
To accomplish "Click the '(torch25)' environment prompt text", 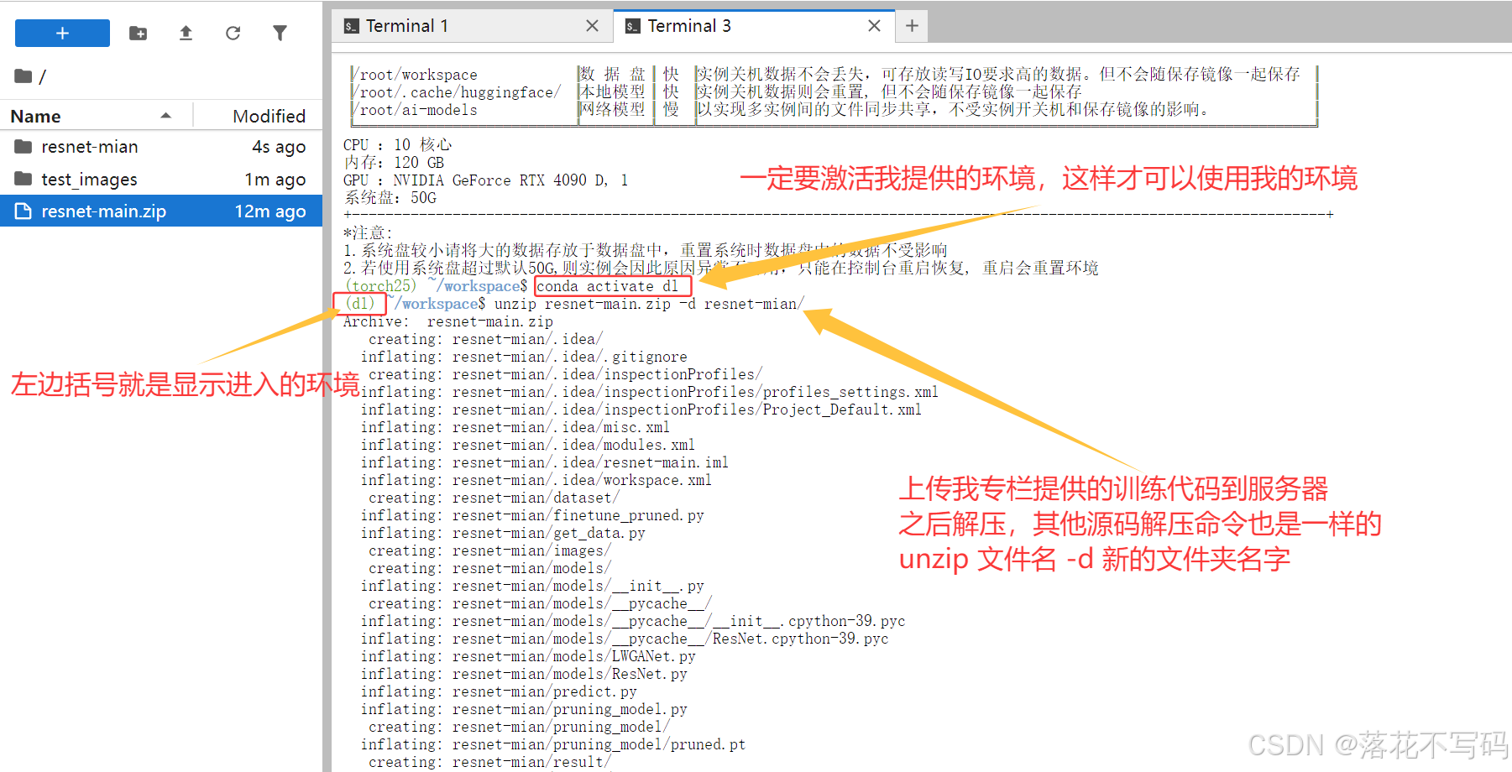I will click(x=380, y=286).
